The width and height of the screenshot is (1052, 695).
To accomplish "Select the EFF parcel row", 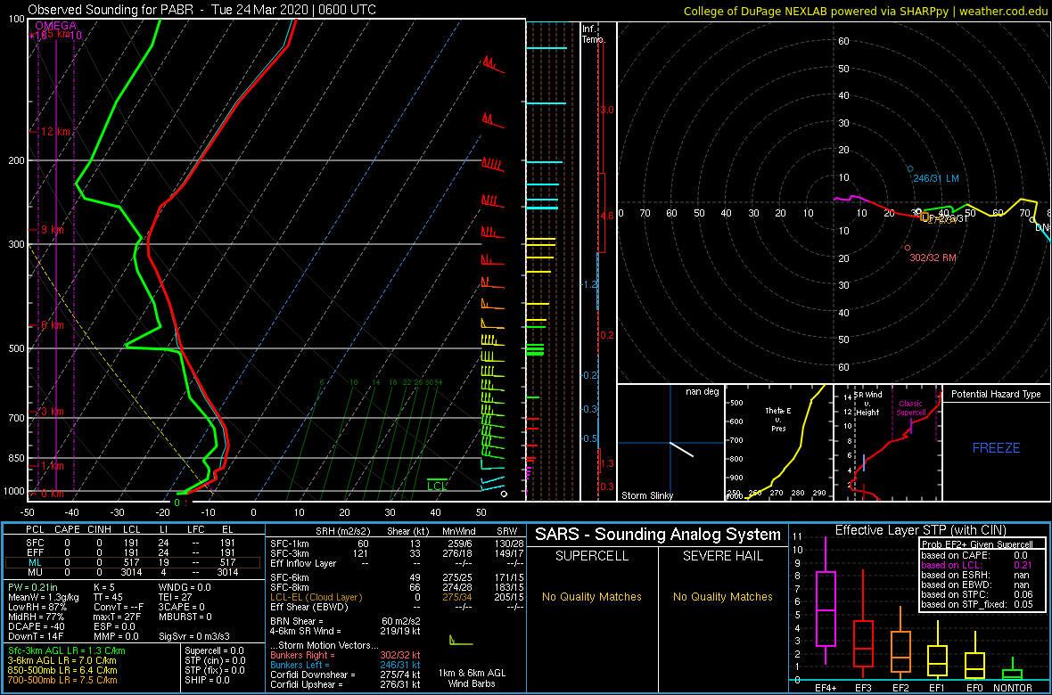I will [x=133, y=552].
